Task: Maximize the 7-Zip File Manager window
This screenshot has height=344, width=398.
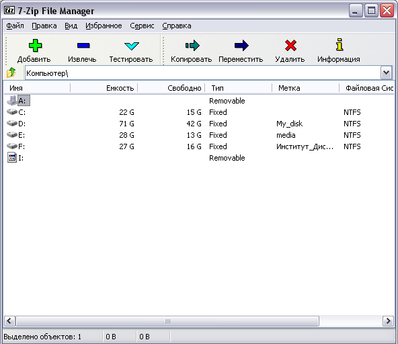Action: [371, 10]
